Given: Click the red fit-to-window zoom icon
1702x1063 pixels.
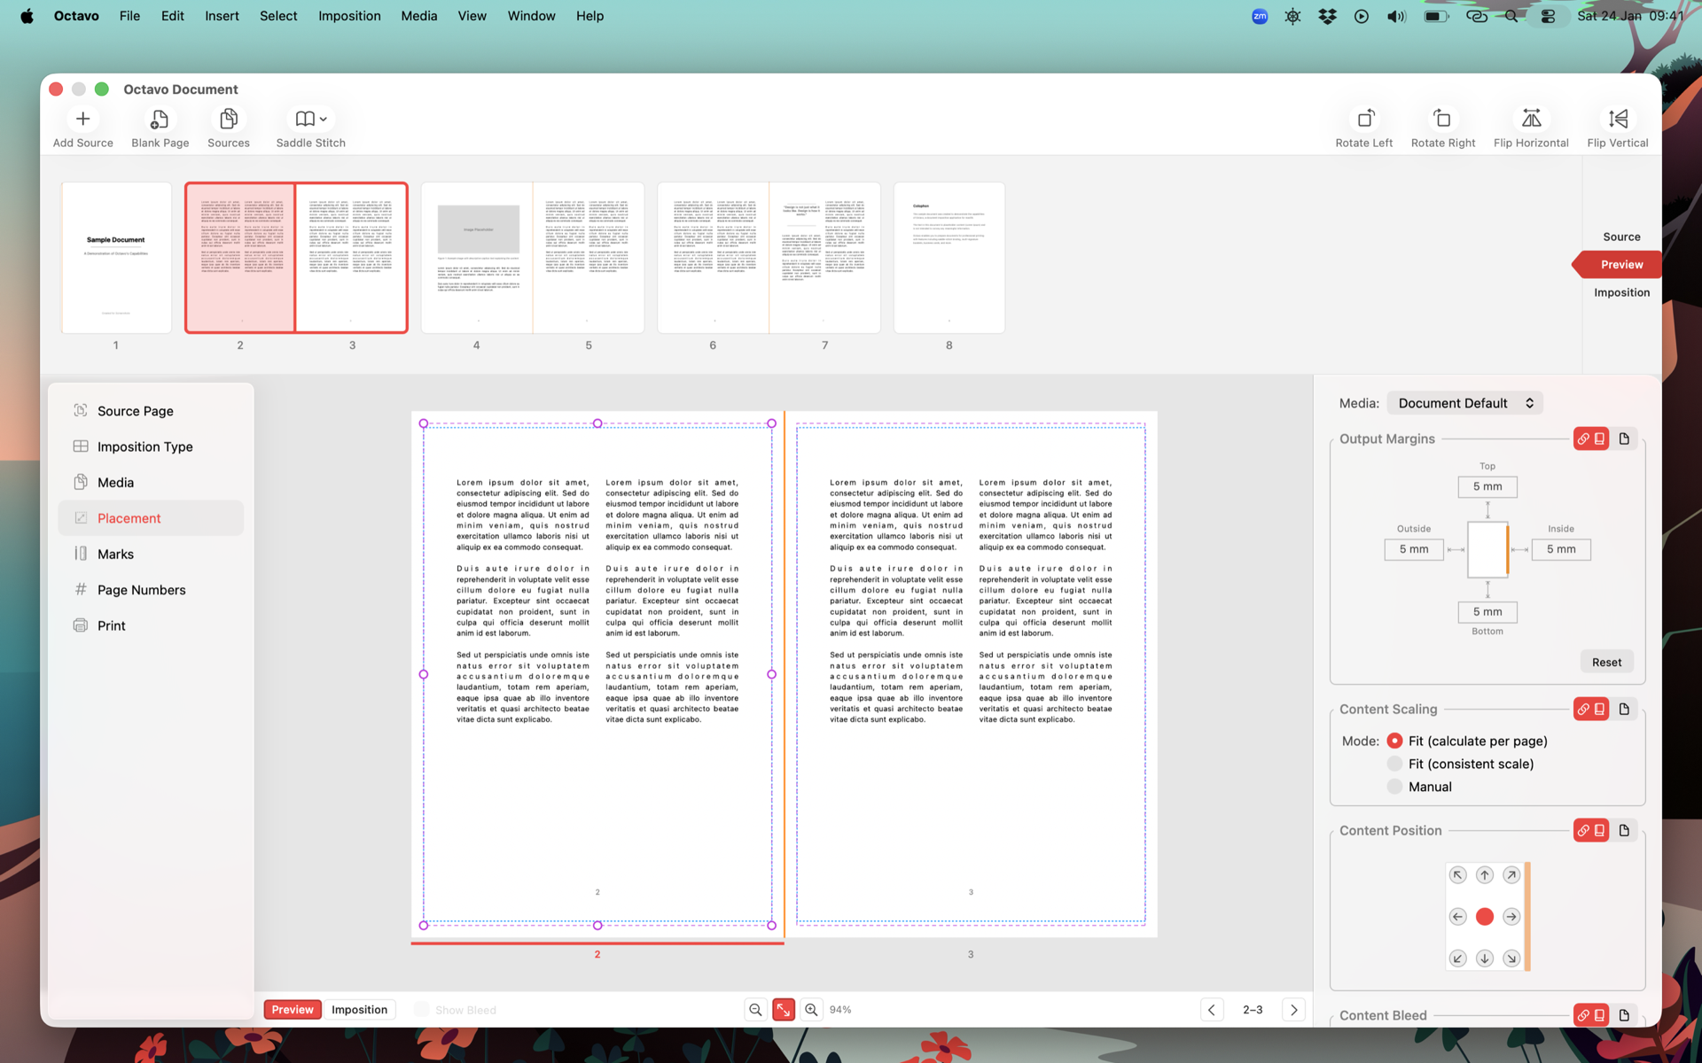Looking at the screenshot, I should tap(783, 1010).
